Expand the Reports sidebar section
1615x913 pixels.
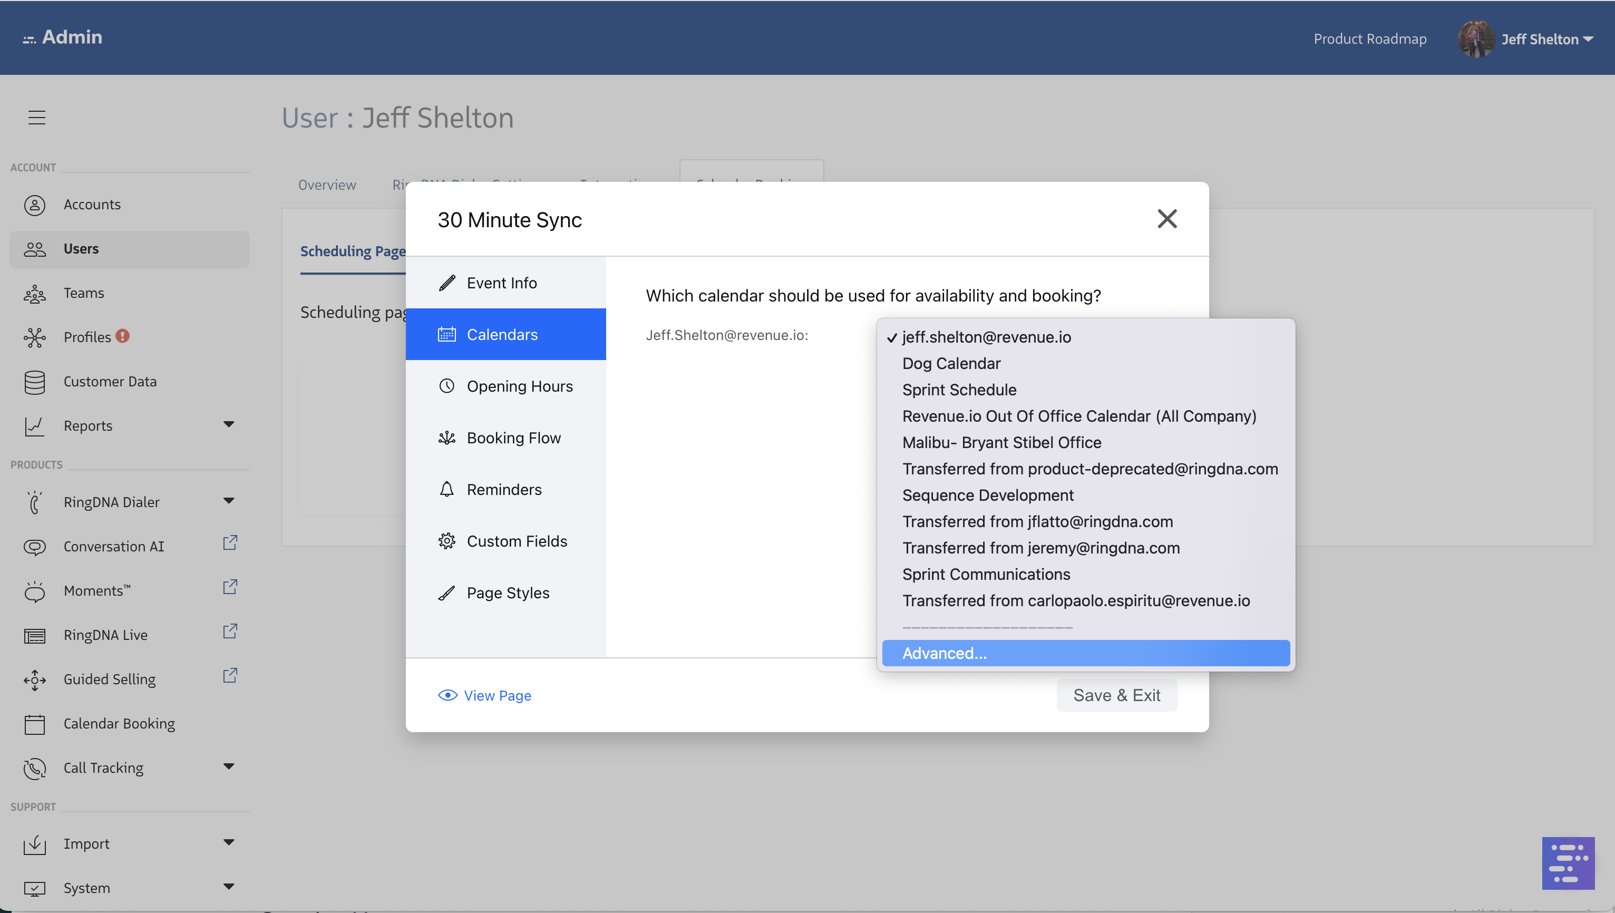click(x=229, y=424)
